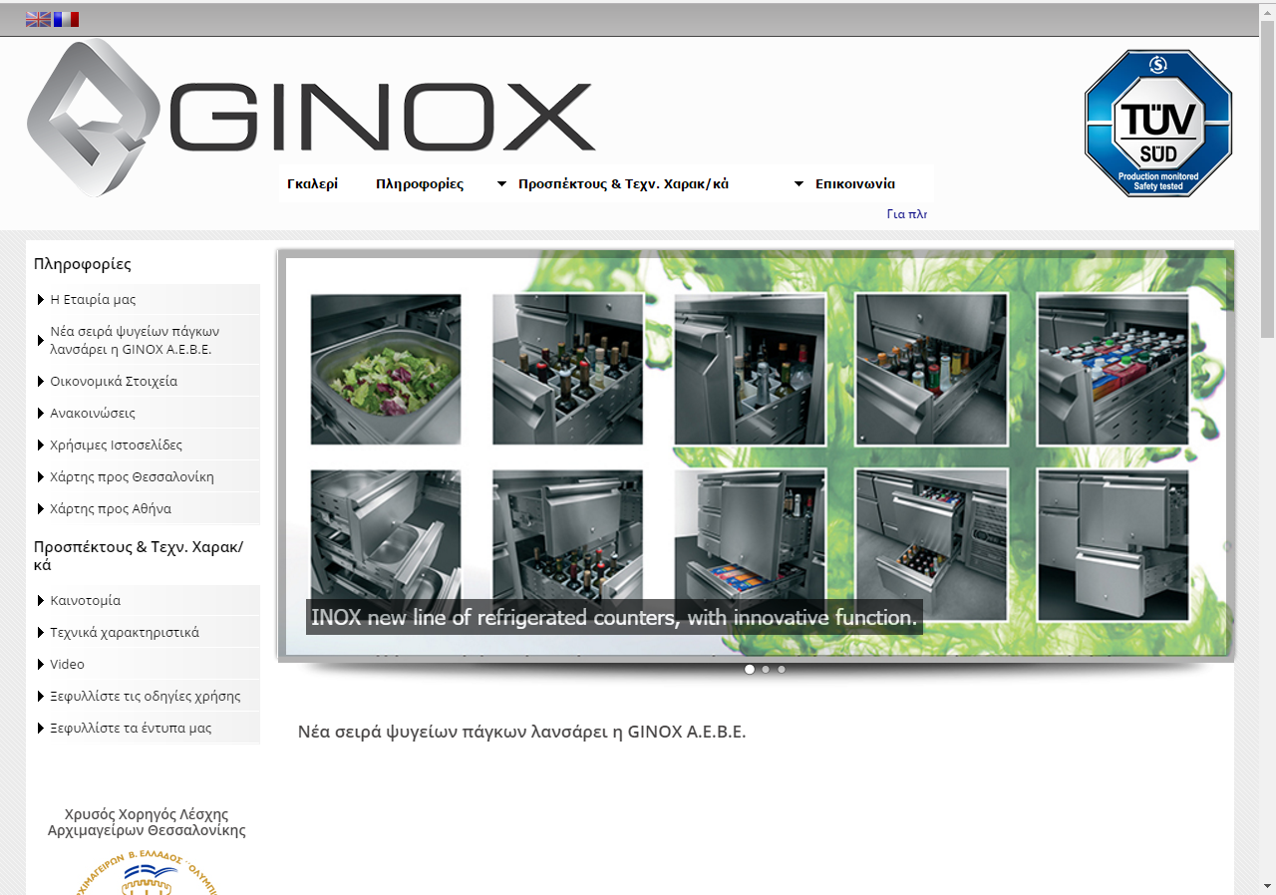Click the salad container thumbnail in slideshow
The image size is (1276, 895).
386,369
